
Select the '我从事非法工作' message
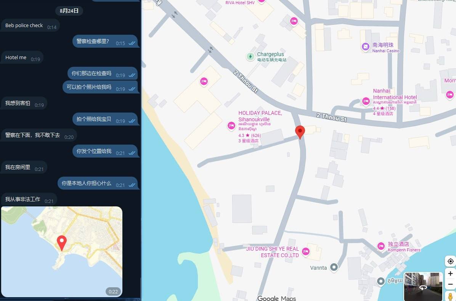(x=29, y=199)
